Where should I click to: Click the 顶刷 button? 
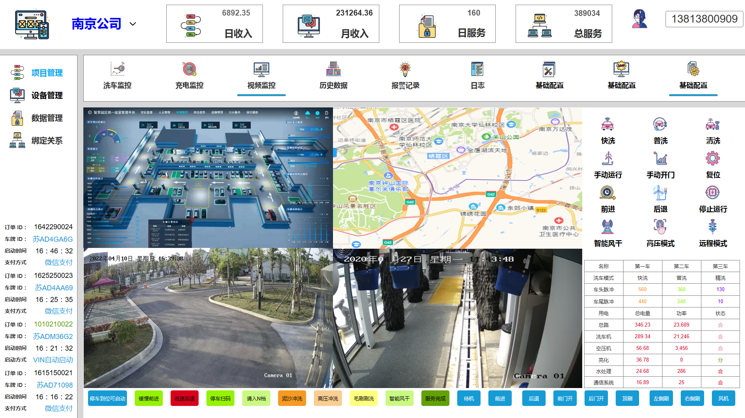(x=627, y=399)
